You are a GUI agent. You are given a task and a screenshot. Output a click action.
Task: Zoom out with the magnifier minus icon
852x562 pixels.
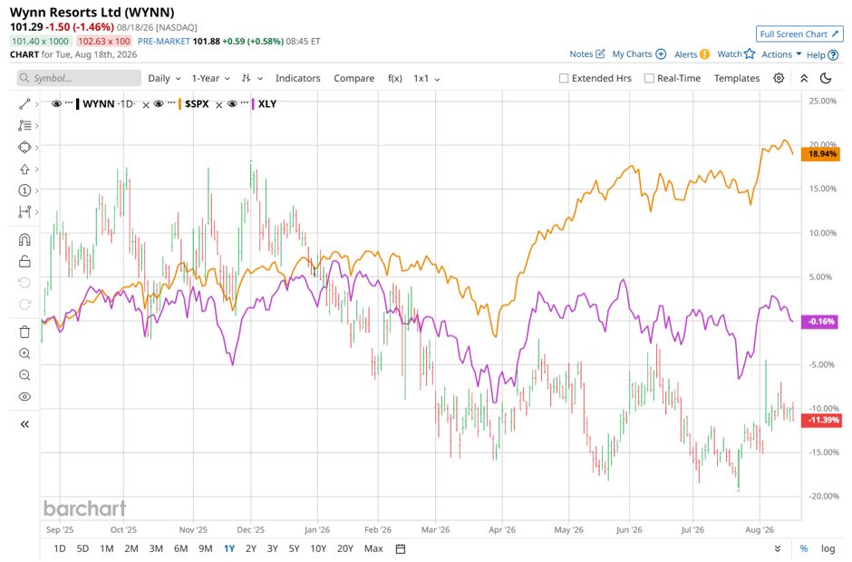click(x=24, y=375)
